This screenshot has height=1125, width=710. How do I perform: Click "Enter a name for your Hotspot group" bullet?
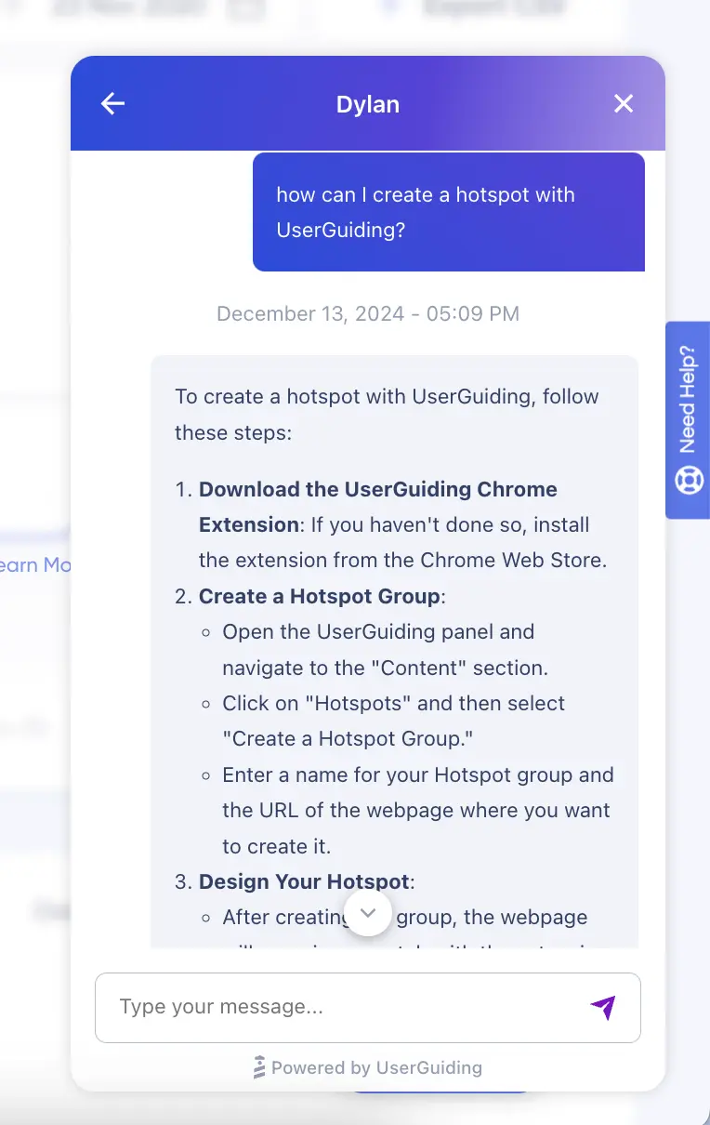[x=418, y=810]
